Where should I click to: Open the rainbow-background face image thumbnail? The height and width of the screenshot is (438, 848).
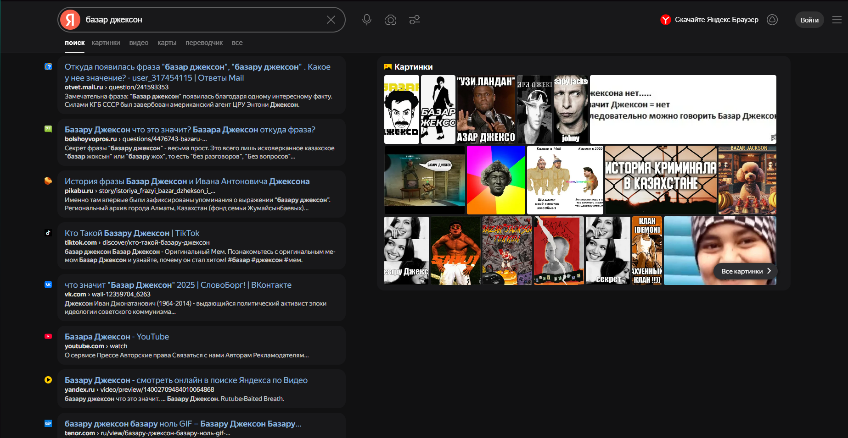tap(496, 180)
